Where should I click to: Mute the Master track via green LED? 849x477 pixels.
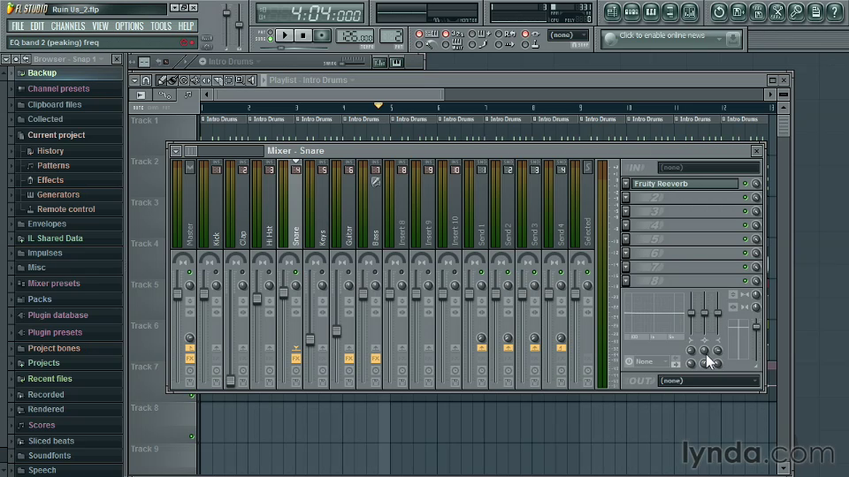click(x=189, y=272)
